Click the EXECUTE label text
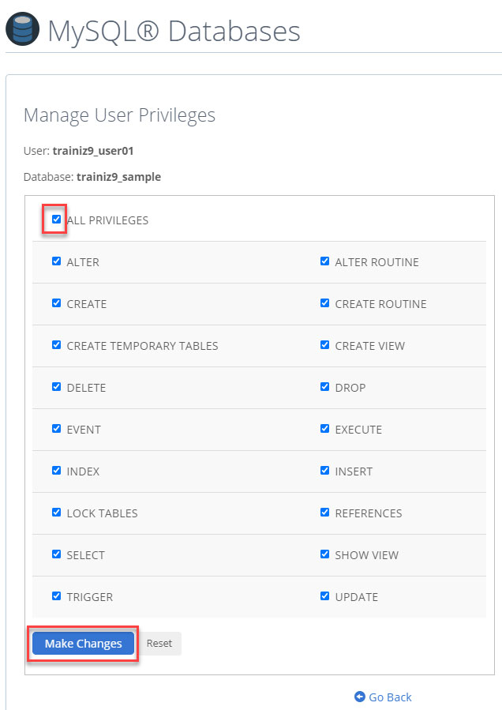Viewport: 502px width, 710px height. tap(358, 430)
